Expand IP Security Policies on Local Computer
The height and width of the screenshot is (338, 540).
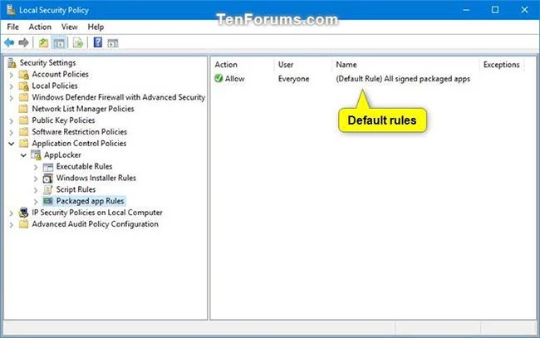pos(12,213)
